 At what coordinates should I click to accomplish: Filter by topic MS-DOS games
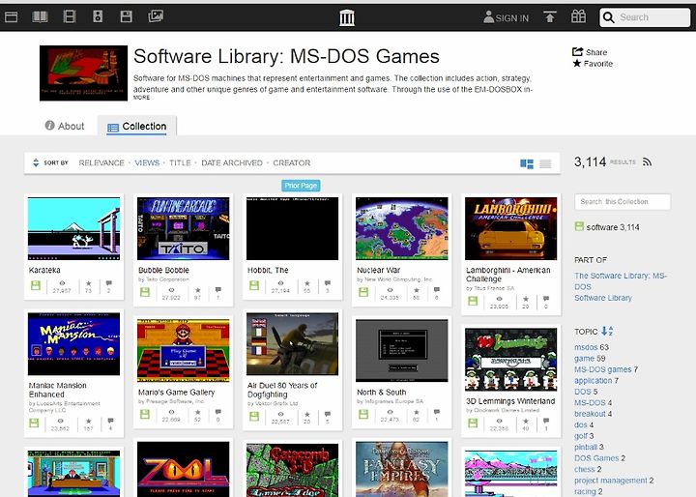tap(603, 369)
